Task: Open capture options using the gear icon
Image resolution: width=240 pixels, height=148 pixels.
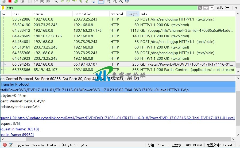Action: [x=22, y=1]
